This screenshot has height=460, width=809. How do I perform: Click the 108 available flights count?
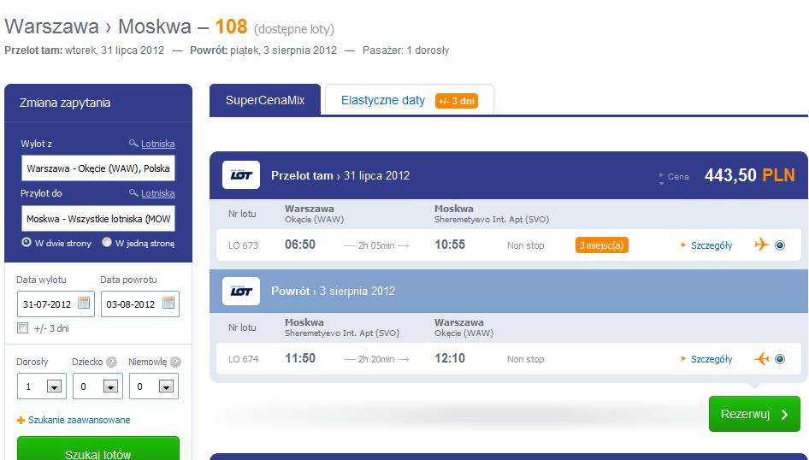click(x=231, y=27)
